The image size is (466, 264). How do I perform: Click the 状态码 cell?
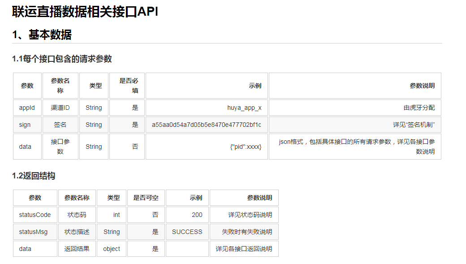77,215
